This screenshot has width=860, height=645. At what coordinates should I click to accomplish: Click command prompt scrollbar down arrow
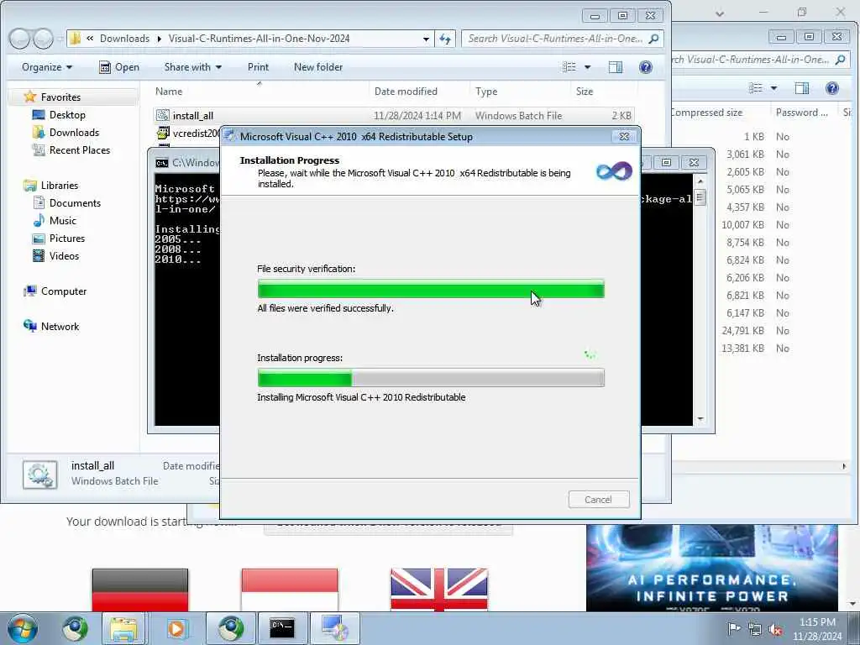pyautogui.click(x=700, y=419)
